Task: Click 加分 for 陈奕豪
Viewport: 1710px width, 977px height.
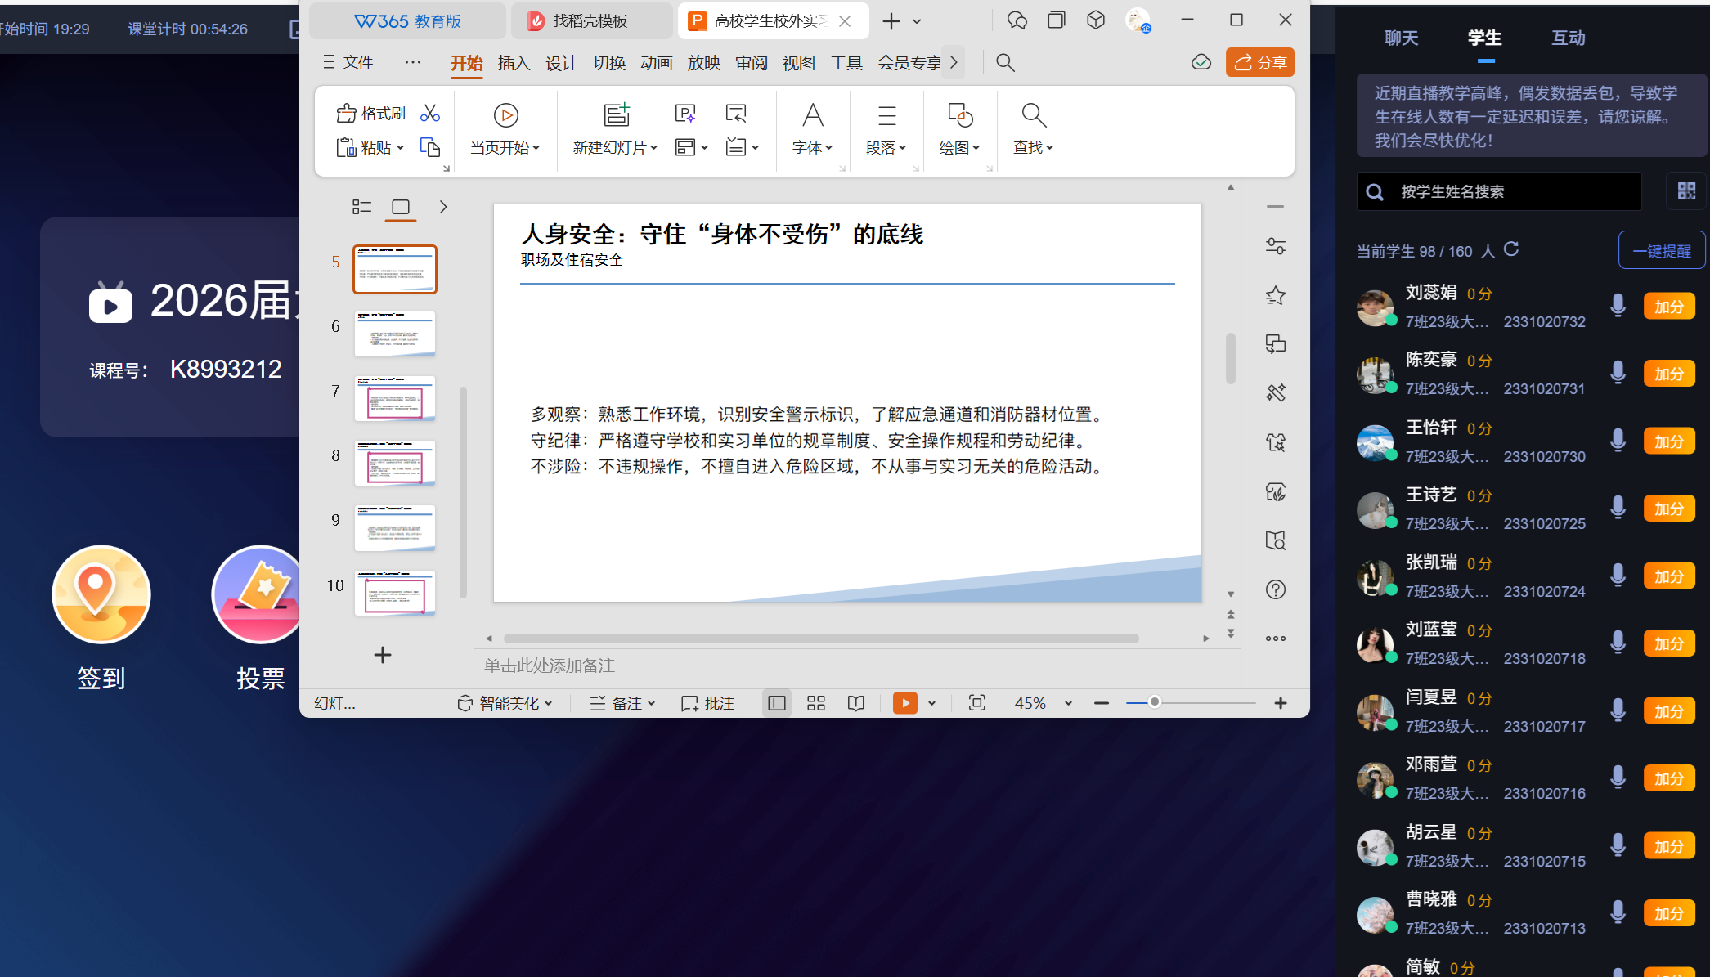Action: [x=1668, y=374]
